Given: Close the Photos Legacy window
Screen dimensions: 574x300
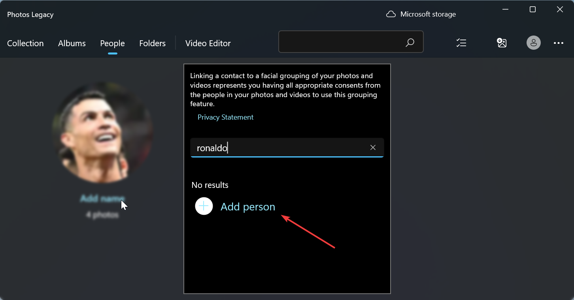Looking at the screenshot, I should (x=560, y=9).
